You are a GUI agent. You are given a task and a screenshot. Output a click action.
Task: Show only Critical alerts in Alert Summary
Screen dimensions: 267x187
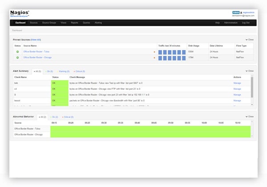coord(80,71)
